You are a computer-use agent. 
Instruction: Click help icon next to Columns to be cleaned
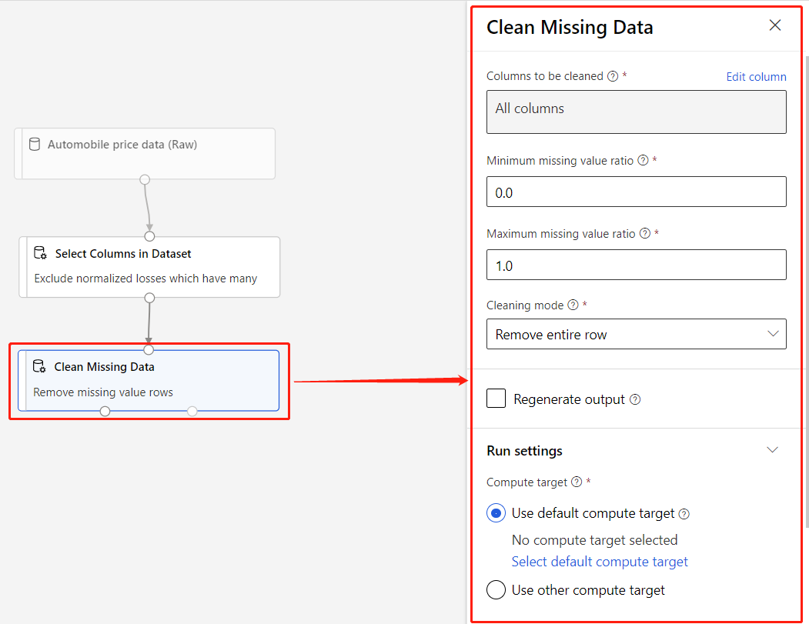coord(613,76)
